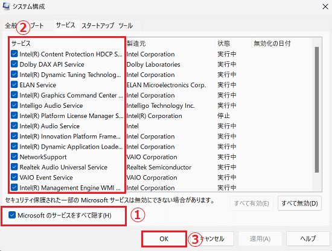Click the Intel manufacturer cell of Audio Service

(x=133, y=126)
